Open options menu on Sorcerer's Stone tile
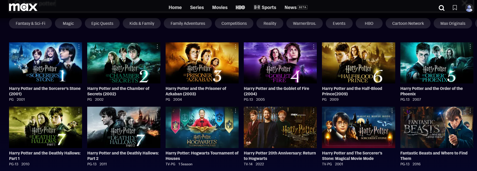This screenshot has width=477, height=171. click(79, 46)
